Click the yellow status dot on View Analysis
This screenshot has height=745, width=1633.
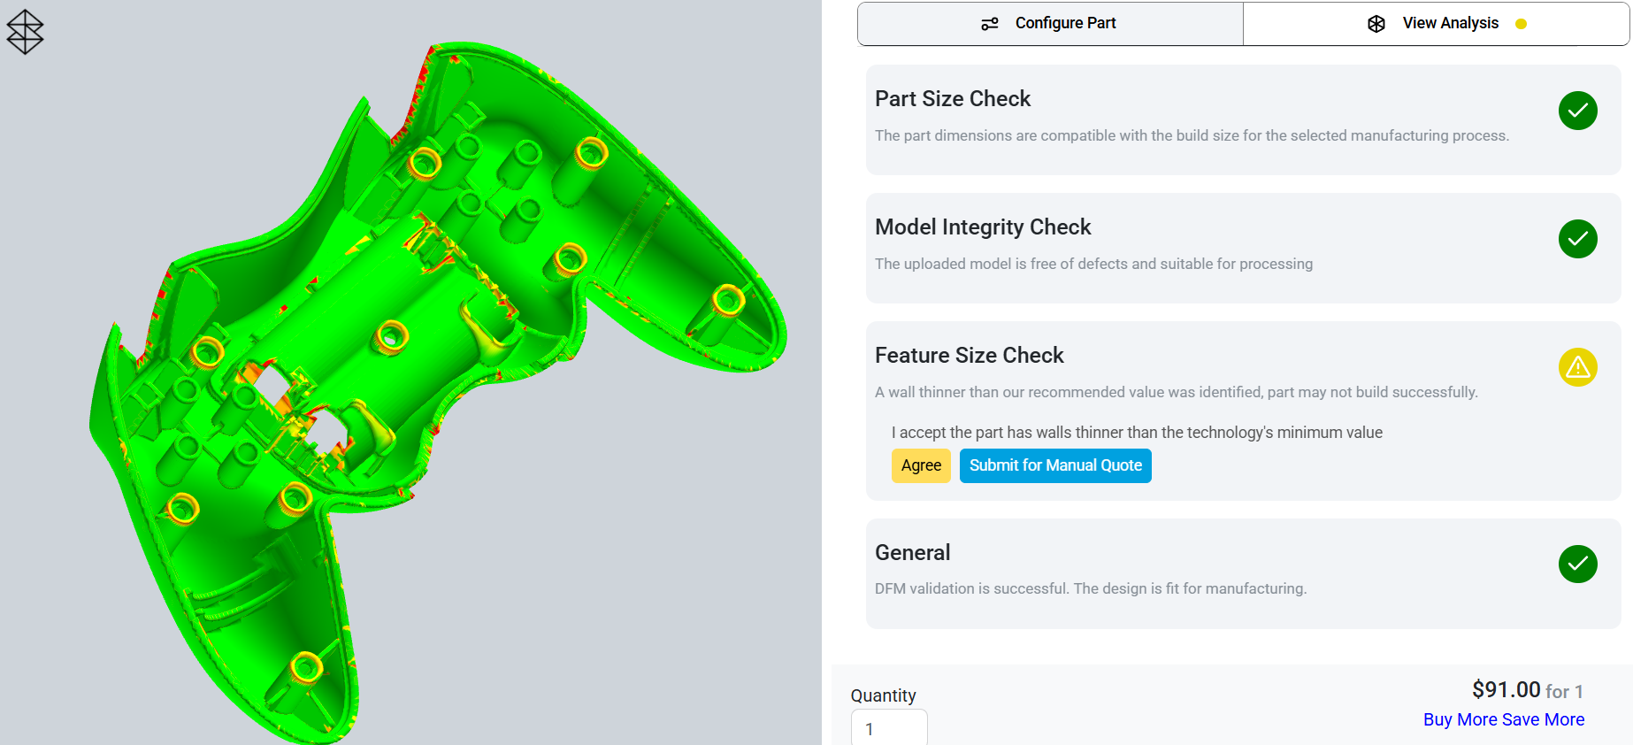pyautogui.click(x=1521, y=24)
